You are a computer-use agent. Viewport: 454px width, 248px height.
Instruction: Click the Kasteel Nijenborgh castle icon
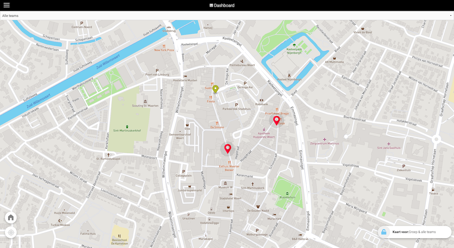[289, 75]
